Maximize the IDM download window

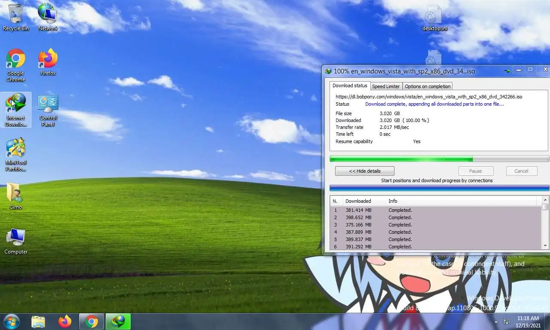pyautogui.click(x=530, y=70)
